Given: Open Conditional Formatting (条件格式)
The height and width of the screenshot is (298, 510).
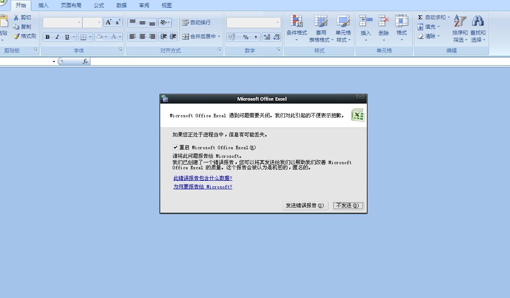Looking at the screenshot, I should 296,28.
